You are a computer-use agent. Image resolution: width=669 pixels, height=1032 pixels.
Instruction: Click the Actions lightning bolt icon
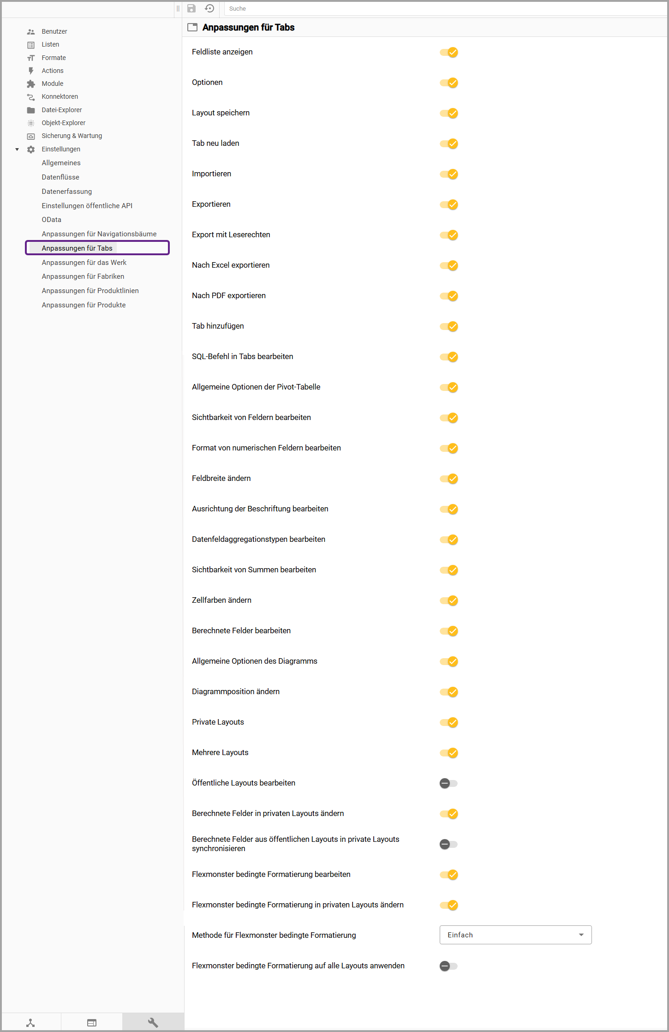tap(31, 71)
